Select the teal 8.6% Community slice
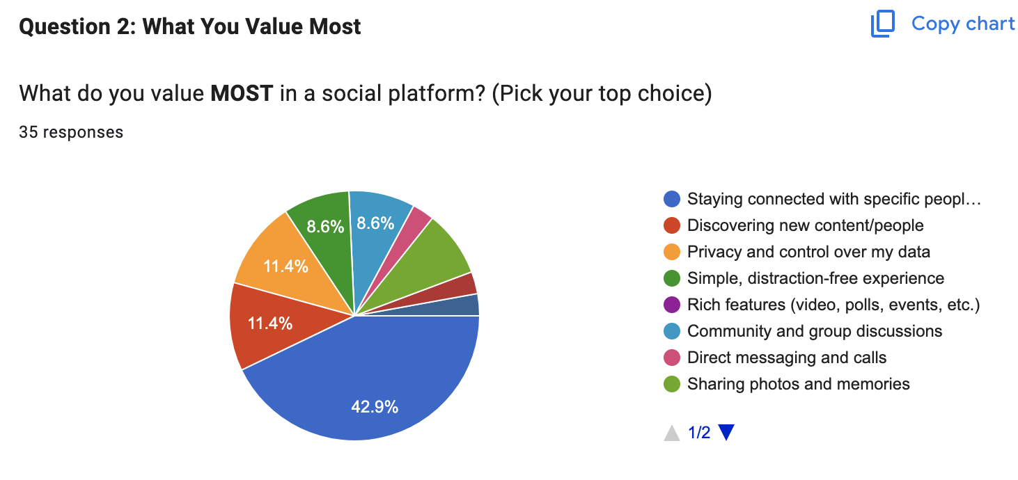 point(376,223)
